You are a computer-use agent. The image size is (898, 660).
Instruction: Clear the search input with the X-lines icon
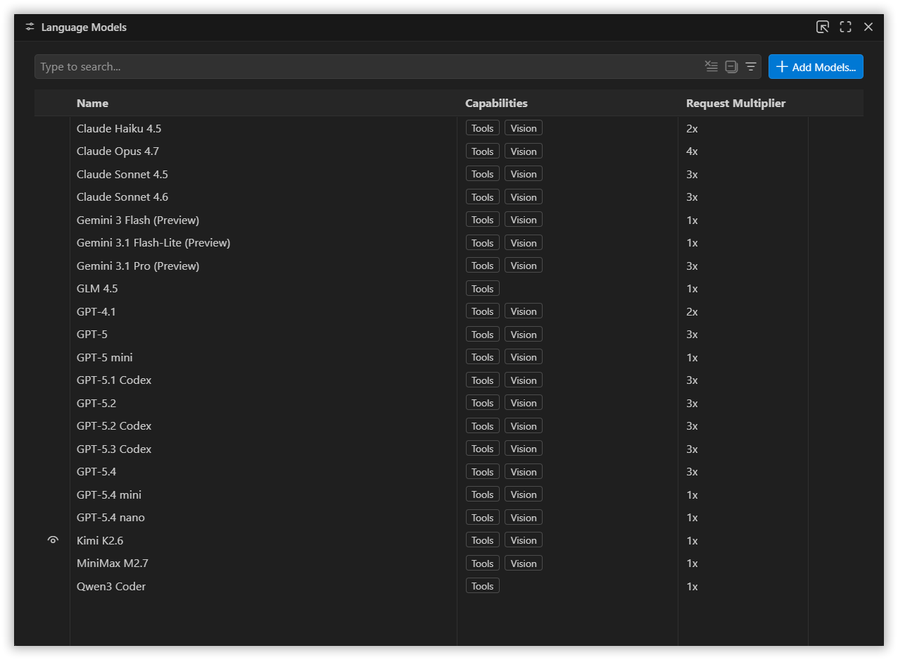tap(712, 66)
